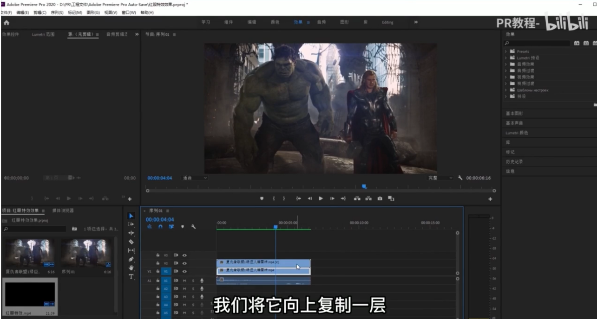Click Export Frame camera icon
Image resolution: width=597 pixels, height=319 pixels.
(380, 198)
